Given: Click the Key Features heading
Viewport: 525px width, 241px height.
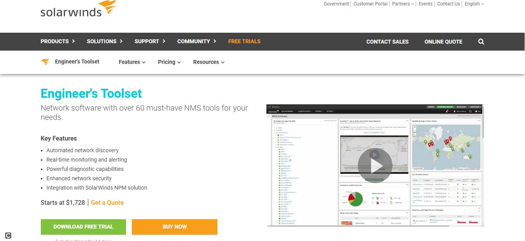Looking at the screenshot, I should point(59,138).
